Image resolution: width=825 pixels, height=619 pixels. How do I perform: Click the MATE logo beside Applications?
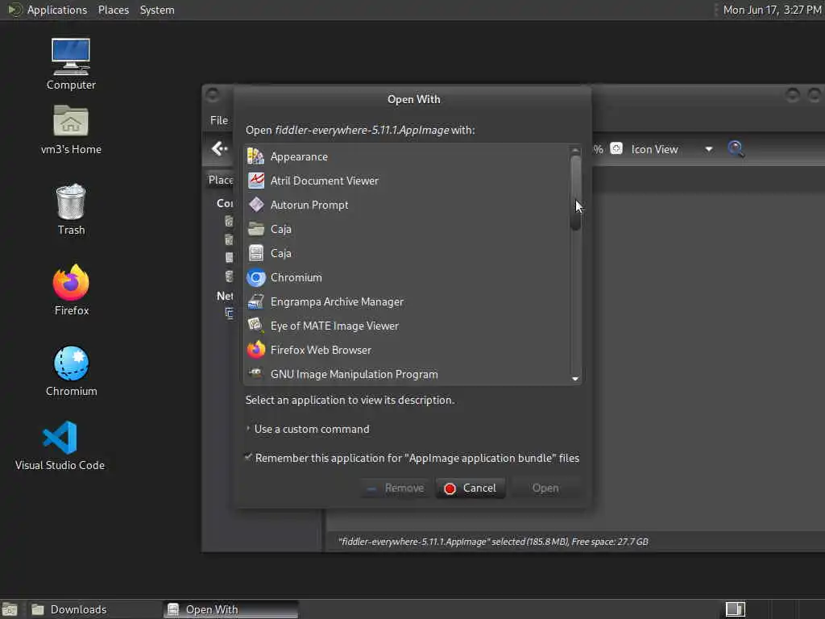click(15, 10)
